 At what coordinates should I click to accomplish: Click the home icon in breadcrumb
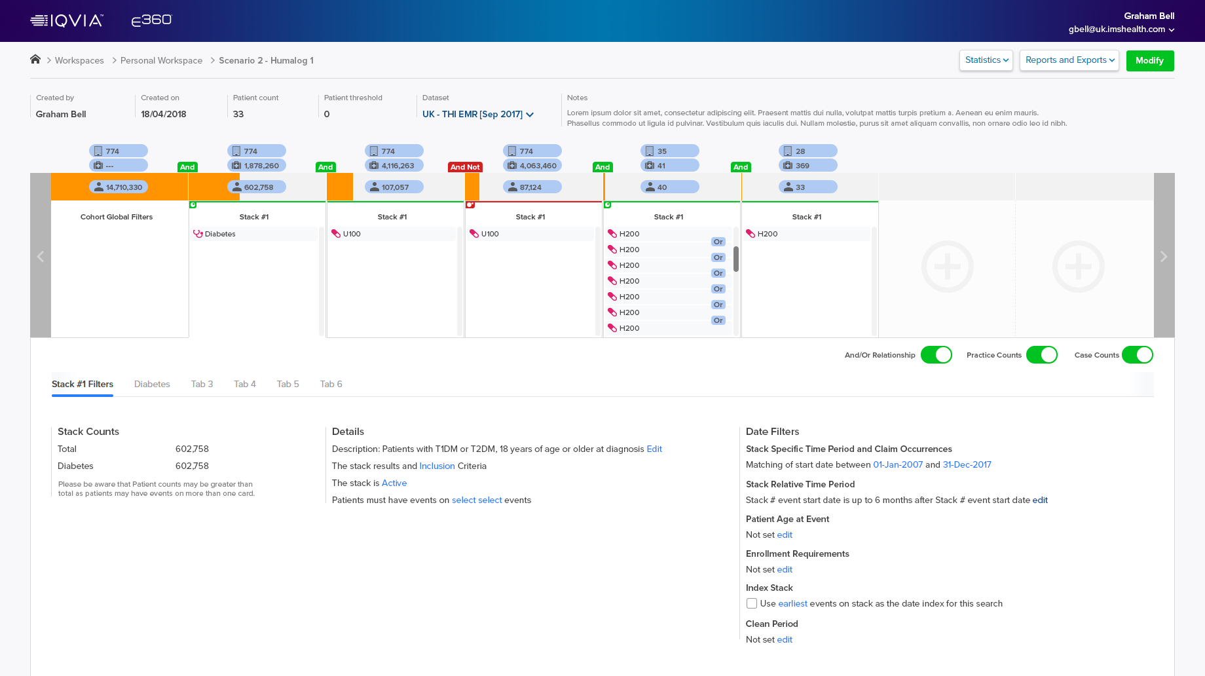tap(35, 60)
